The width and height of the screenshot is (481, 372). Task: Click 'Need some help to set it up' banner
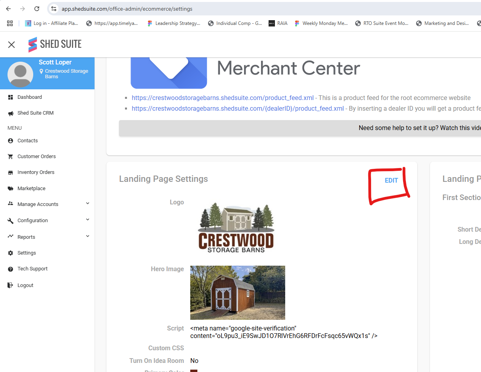point(300,128)
